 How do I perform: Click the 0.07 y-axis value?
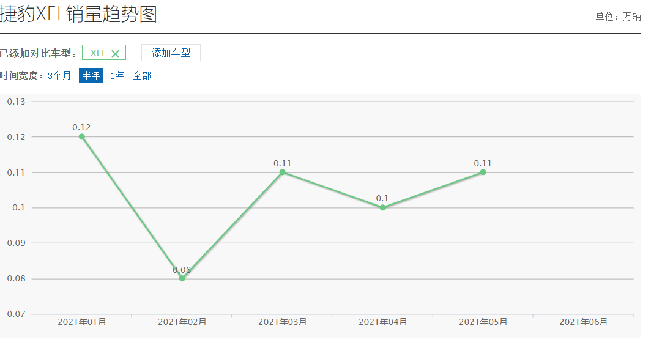tap(16, 314)
